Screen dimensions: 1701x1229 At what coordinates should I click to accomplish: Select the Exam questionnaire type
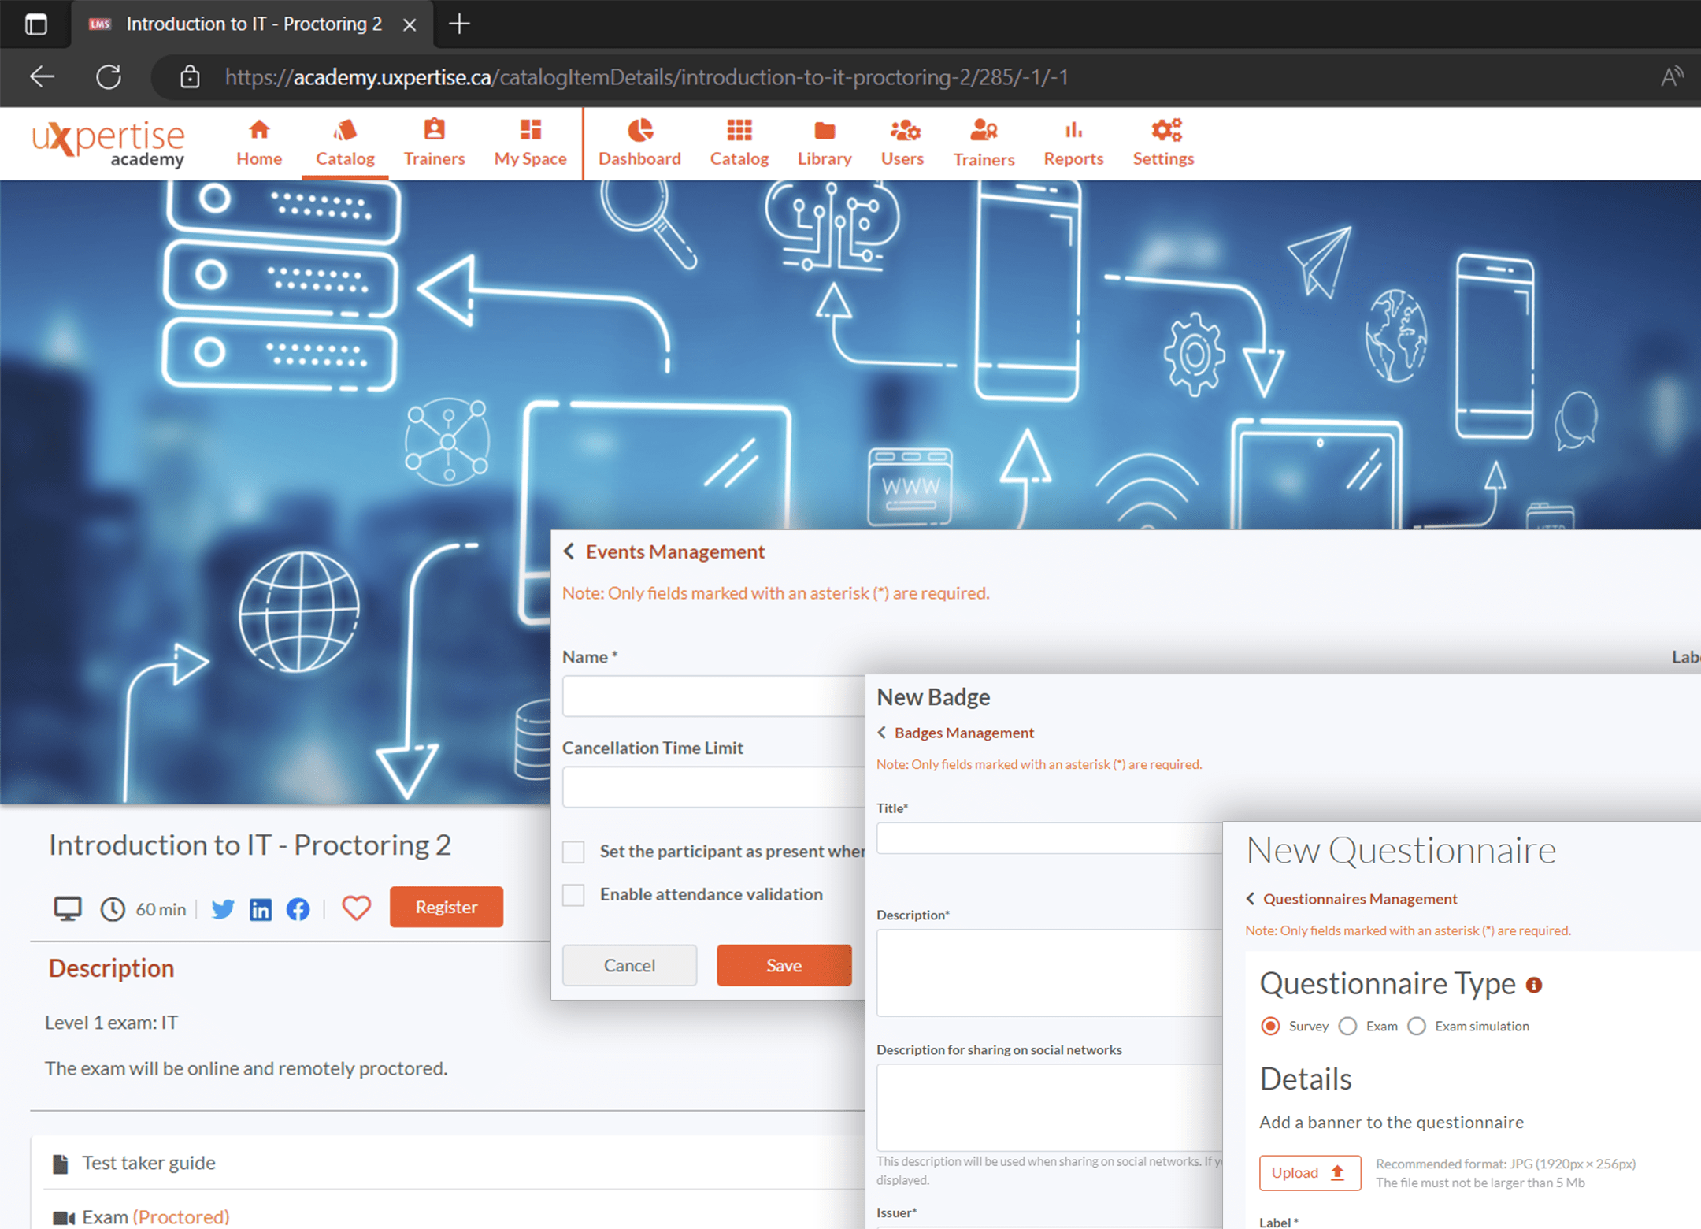(1347, 1026)
